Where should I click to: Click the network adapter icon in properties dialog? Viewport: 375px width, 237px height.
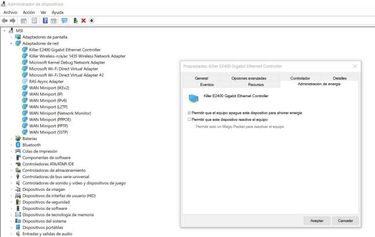click(194, 98)
